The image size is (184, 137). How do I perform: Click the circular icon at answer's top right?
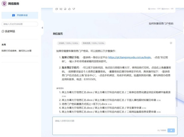pyautogui.click(x=171, y=43)
